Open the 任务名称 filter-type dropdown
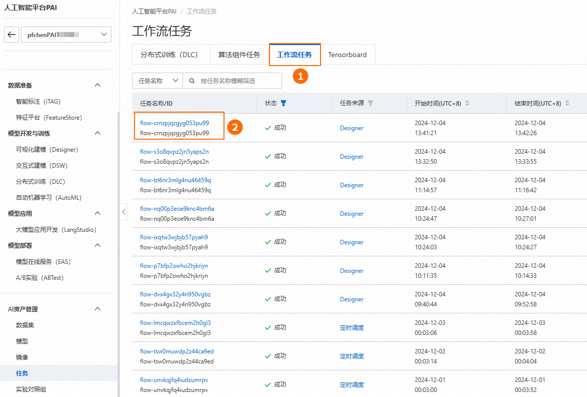This screenshot has height=397, width=587. coord(157,81)
